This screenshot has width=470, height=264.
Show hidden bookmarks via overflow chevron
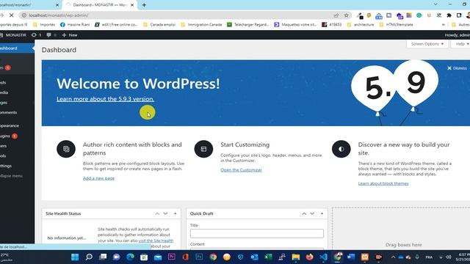(444, 24)
